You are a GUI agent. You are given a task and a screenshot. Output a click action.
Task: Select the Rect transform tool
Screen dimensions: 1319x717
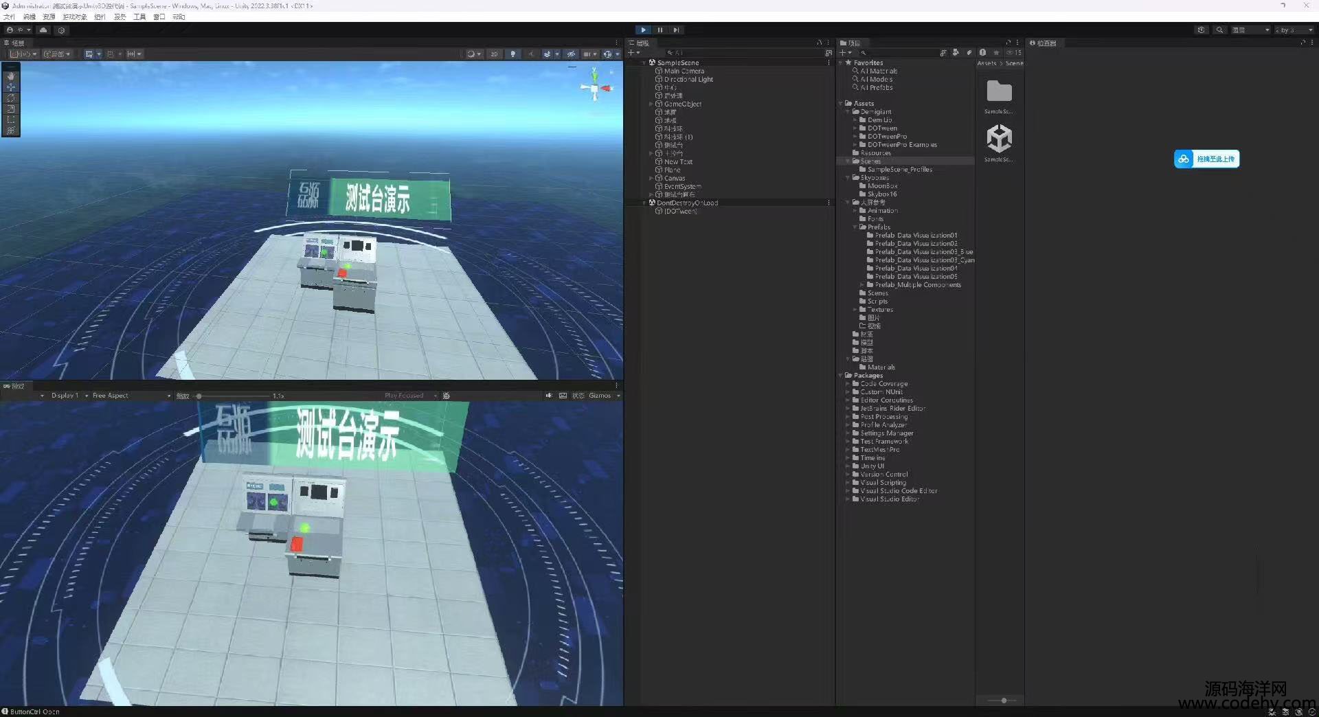[x=10, y=119]
